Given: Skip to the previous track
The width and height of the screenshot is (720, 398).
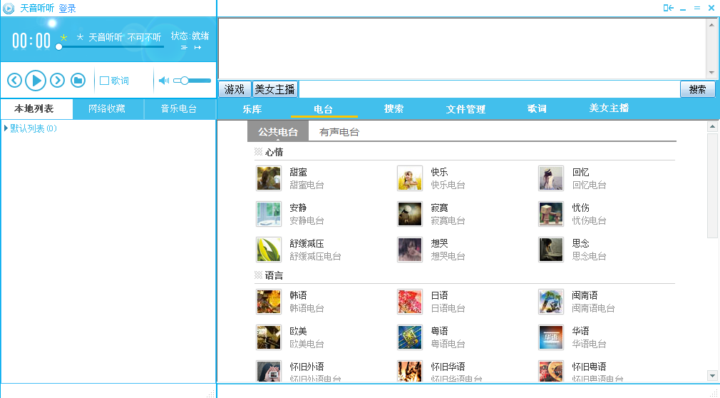Looking at the screenshot, I should pos(14,81).
